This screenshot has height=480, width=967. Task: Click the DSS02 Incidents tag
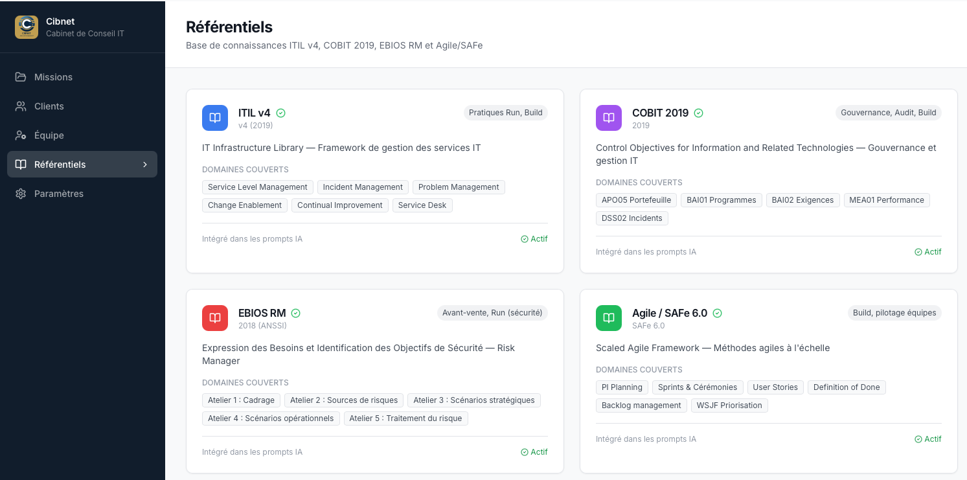pos(632,218)
